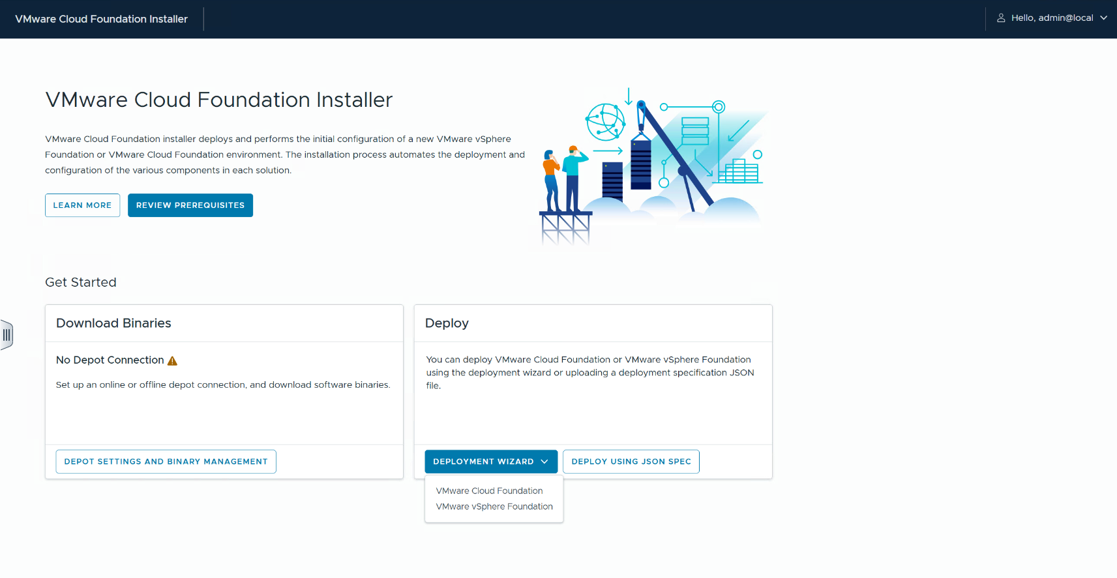
Task: Click the main VMware Cloud Foundation Installer page heading
Action: click(219, 100)
